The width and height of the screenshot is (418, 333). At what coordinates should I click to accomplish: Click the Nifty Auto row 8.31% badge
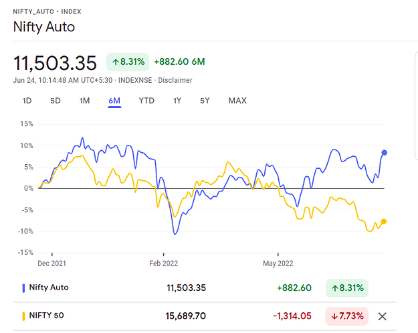pyautogui.click(x=347, y=288)
